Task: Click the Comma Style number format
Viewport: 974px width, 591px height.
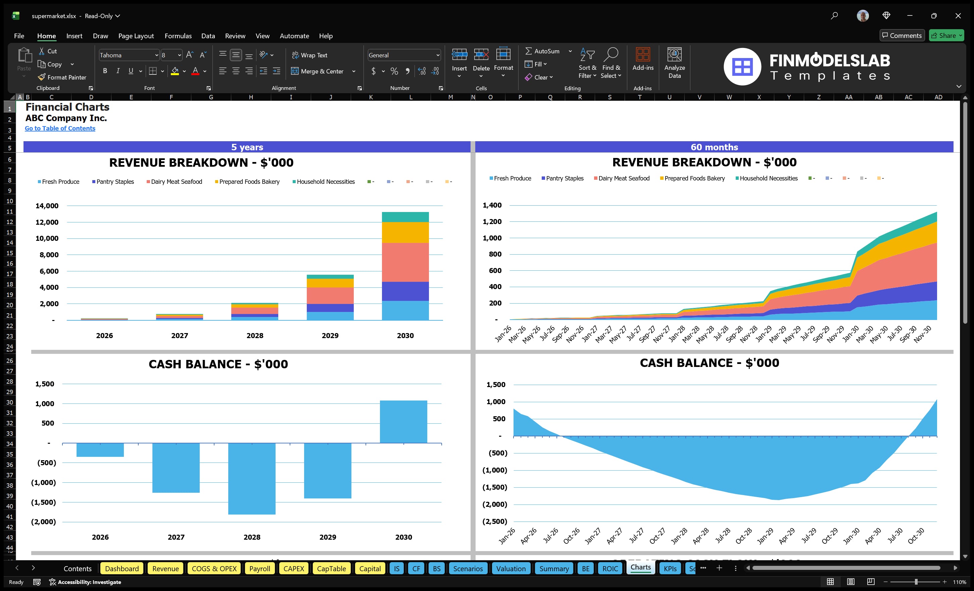Action: tap(408, 71)
